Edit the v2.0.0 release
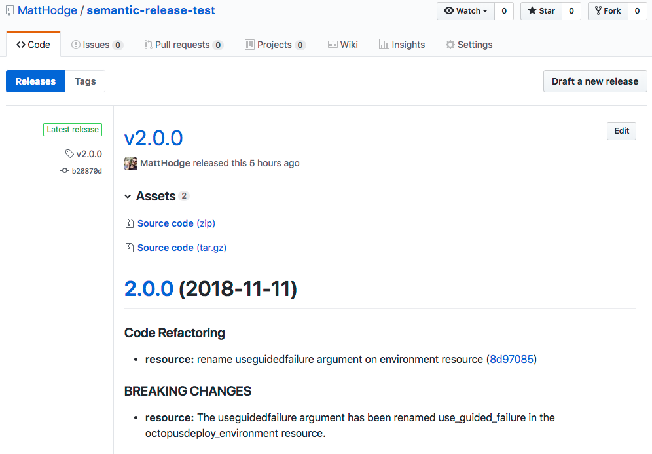Viewport: 652px width, 454px height. click(621, 131)
